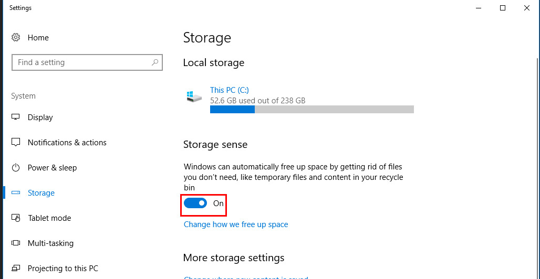Click the Display monitor icon

(x=16, y=117)
